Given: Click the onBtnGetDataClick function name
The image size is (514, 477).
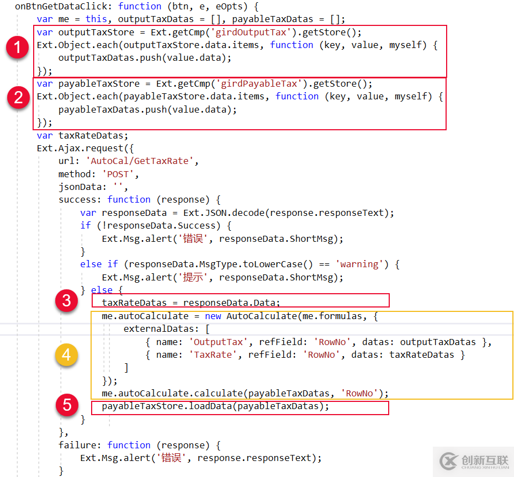Looking at the screenshot, I should (x=61, y=6).
